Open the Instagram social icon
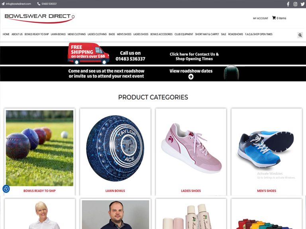 point(295,4)
